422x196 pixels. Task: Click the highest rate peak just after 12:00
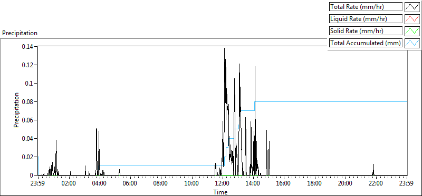click(225, 48)
